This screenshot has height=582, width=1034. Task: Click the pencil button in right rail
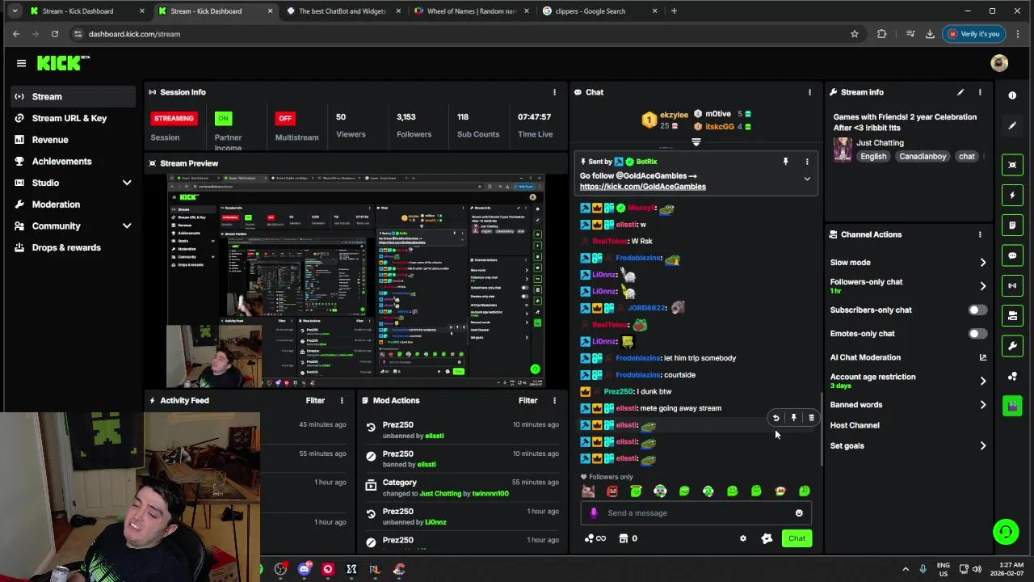coord(1012,125)
